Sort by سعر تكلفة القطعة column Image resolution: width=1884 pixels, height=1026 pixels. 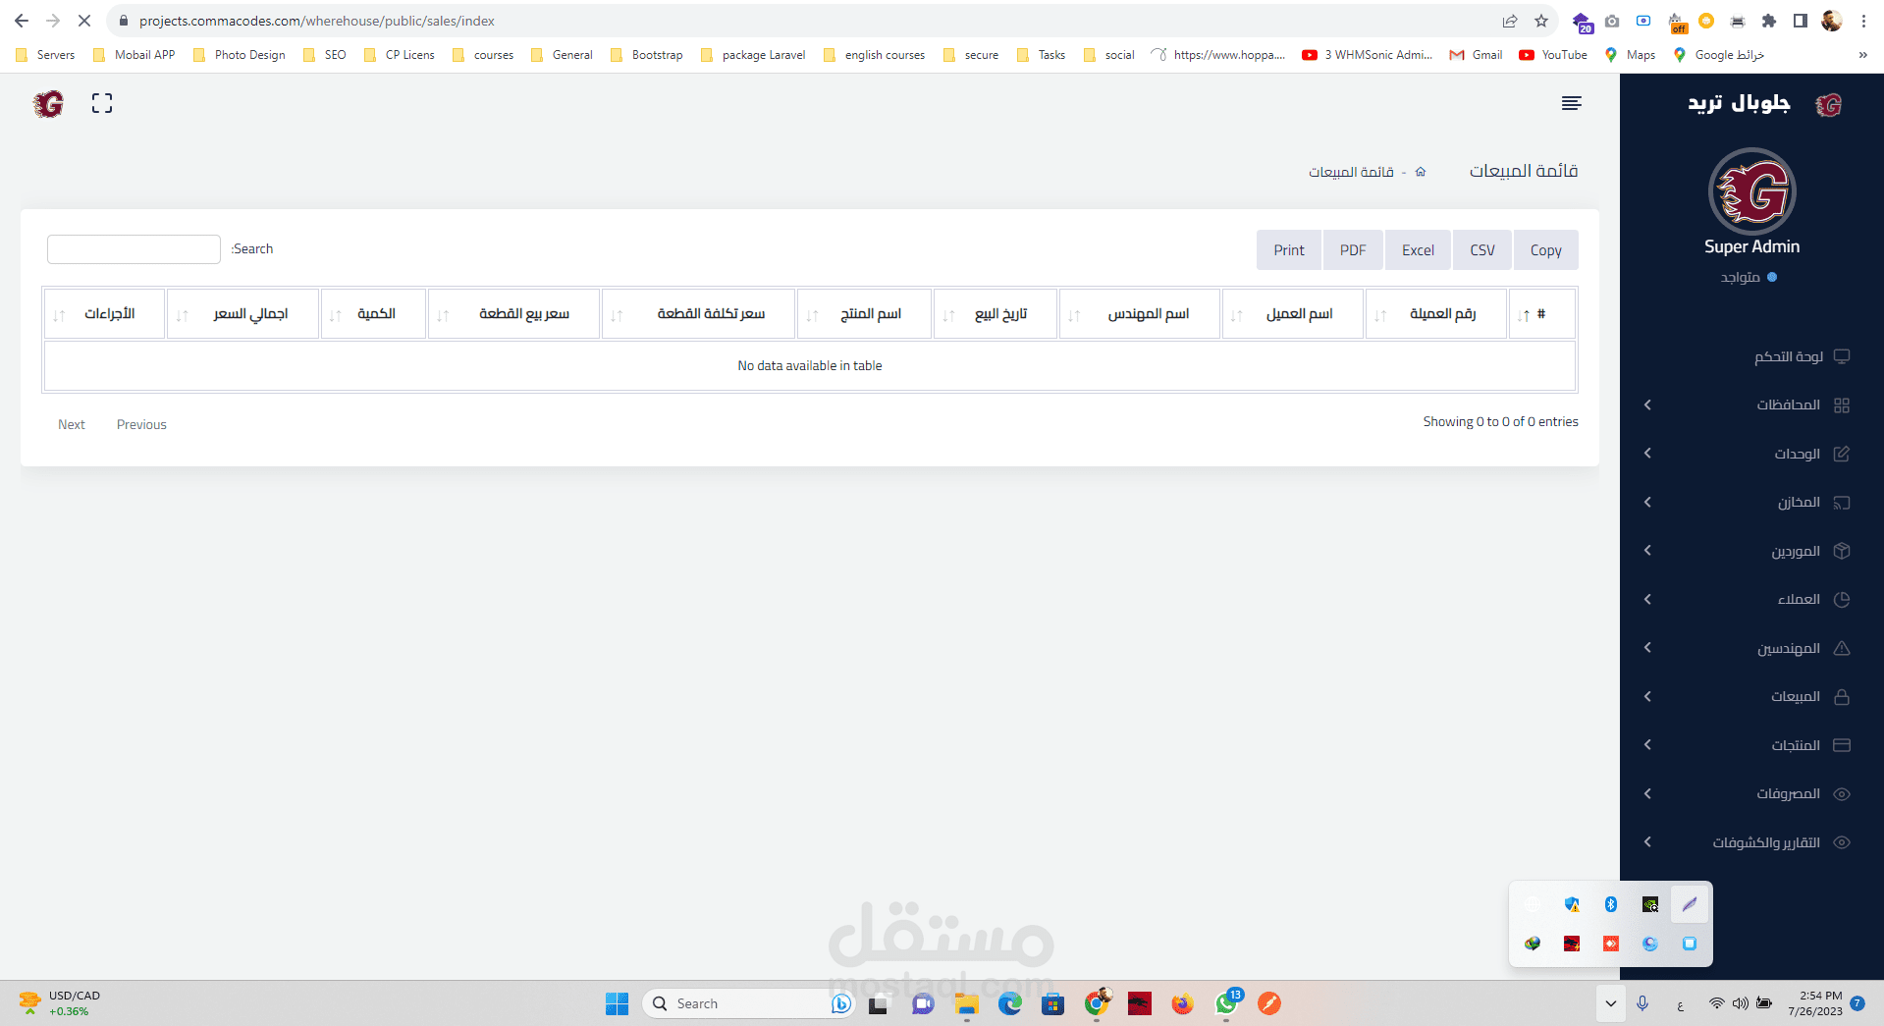pos(698,314)
